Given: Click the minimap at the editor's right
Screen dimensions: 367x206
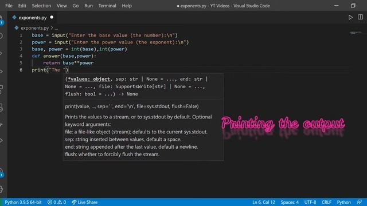Looking at the screenshot, I should pos(356,33).
